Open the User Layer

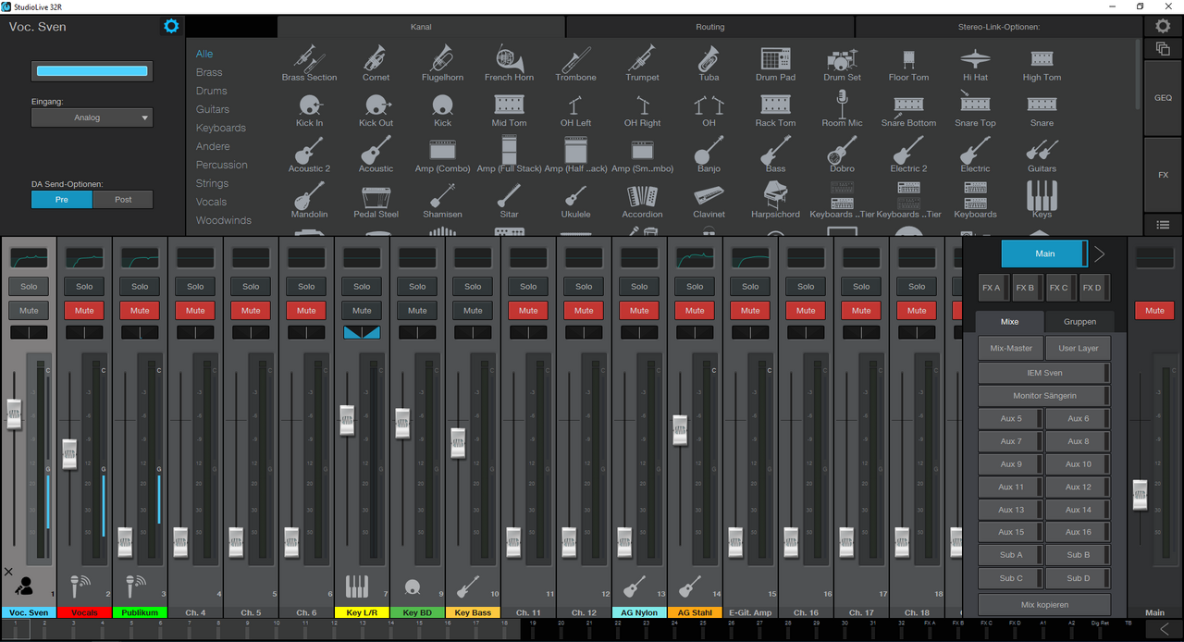[1079, 348]
